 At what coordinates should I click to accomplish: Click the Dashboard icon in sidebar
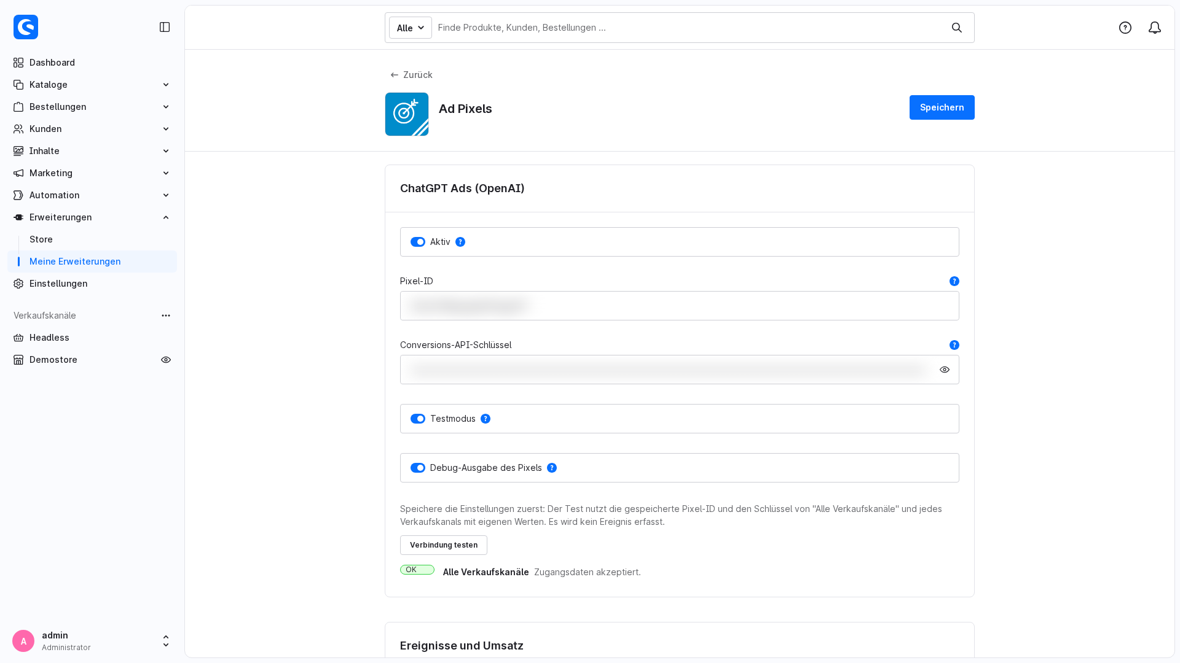point(18,63)
